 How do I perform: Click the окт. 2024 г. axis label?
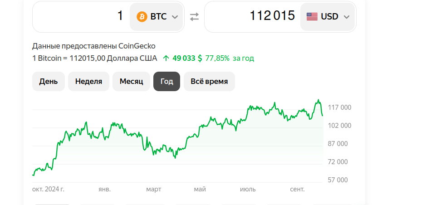coord(49,189)
